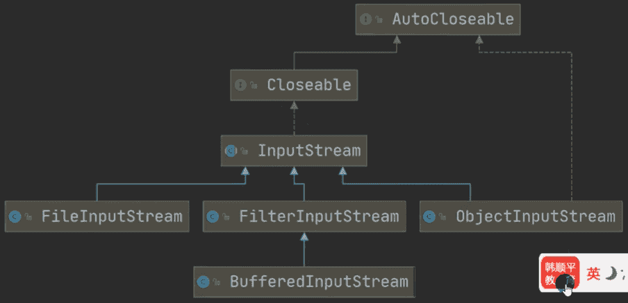Select the FilterInputStream class label

point(318,216)
